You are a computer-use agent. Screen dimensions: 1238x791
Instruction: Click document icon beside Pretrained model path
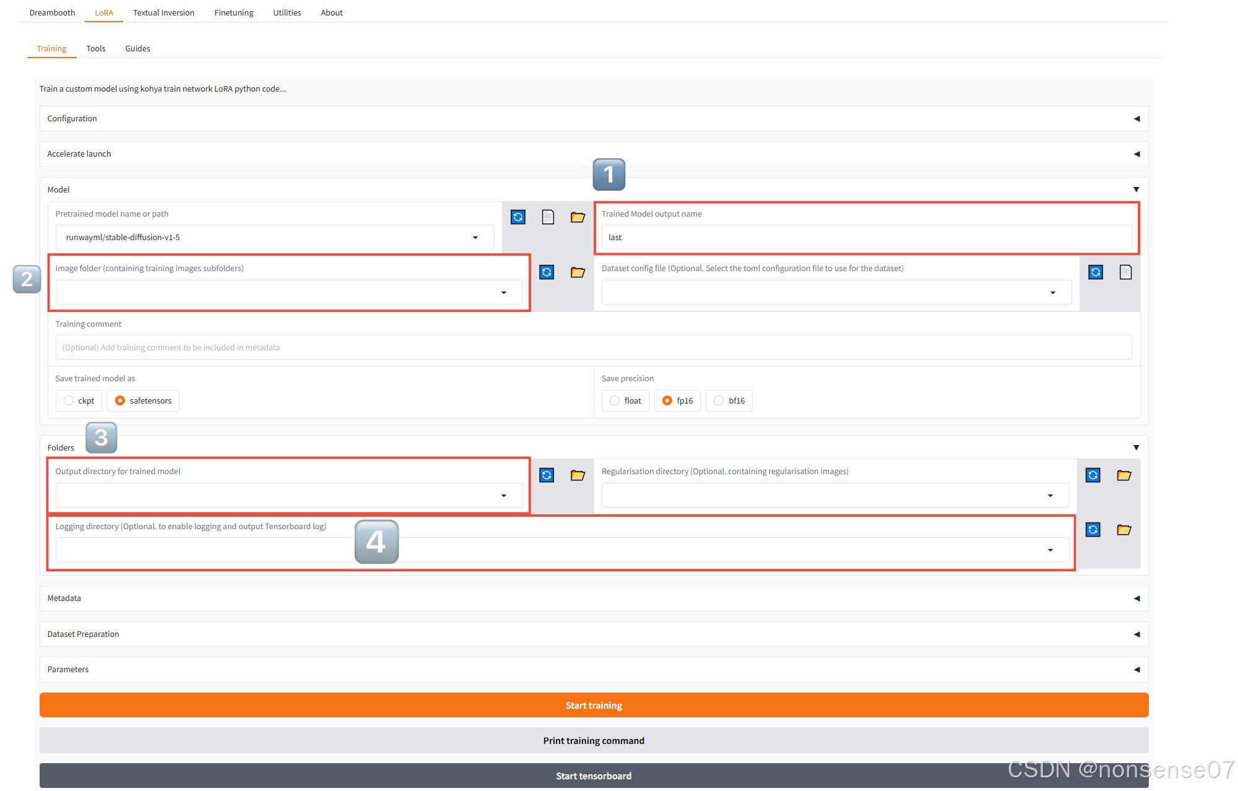point(548,217)
